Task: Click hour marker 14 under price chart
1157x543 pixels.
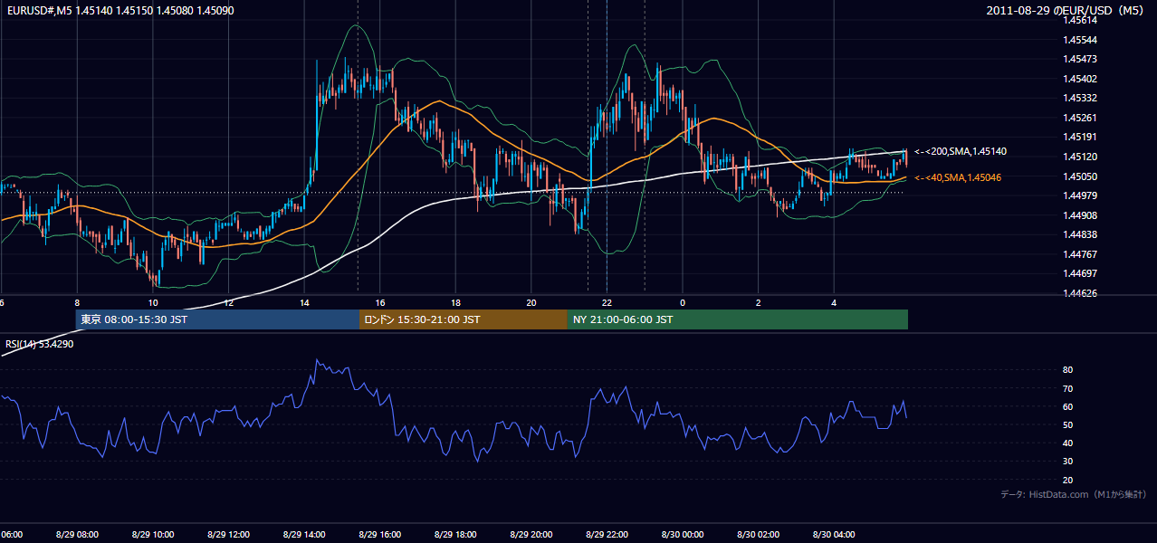Action: [304, 302]
